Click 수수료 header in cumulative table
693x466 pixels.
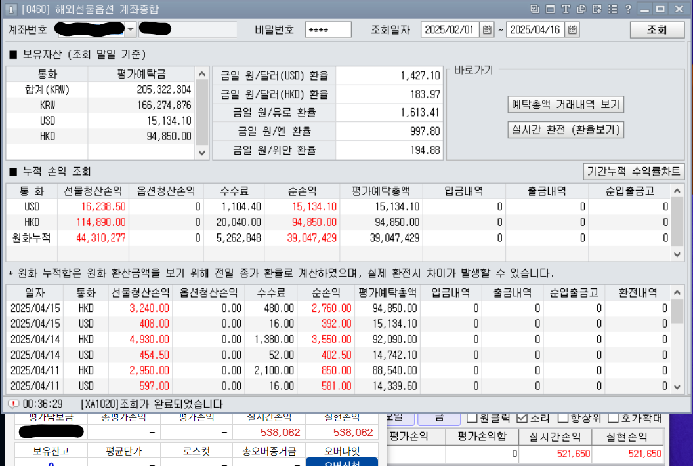coord(234,191)
